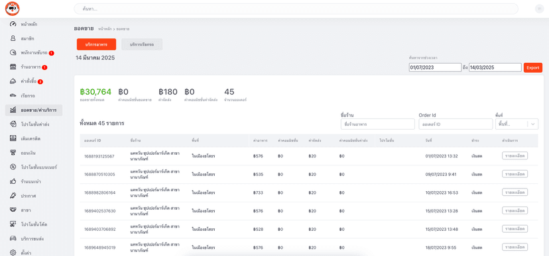This screenshot has width=549, height=256.
Task: Click รายละเอียด for order 1688982806164
Action: tap(515, 192)
